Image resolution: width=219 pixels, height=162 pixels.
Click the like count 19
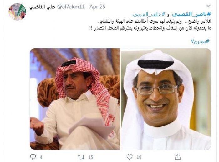[139, 157]
